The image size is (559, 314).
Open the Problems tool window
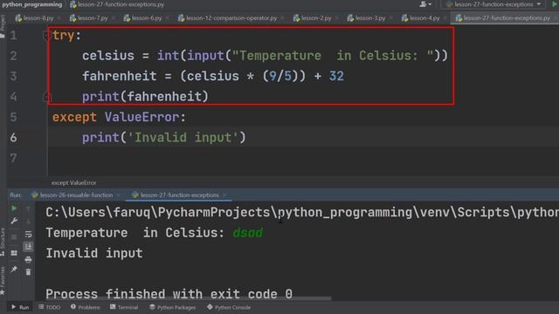click(86, 307)
